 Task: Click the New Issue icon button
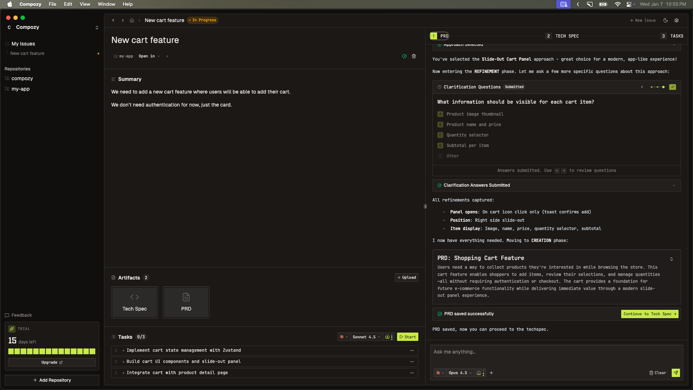point(643,20)
